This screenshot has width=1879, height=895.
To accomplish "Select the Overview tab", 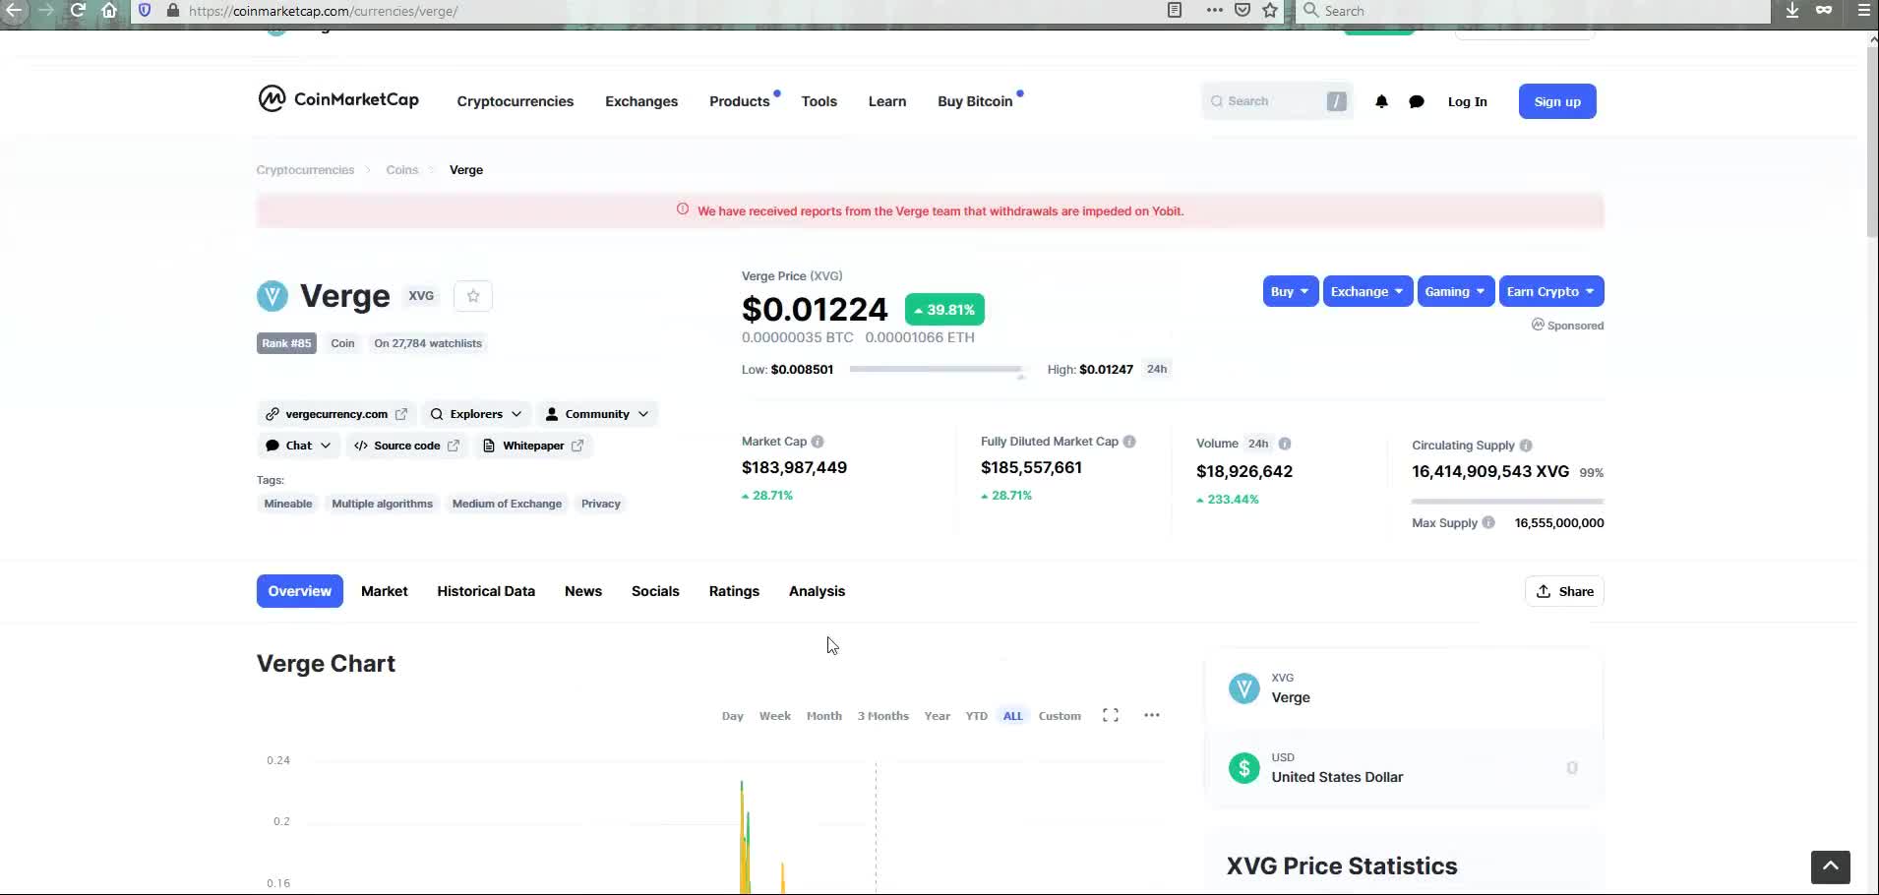I will tap(300, 591).
